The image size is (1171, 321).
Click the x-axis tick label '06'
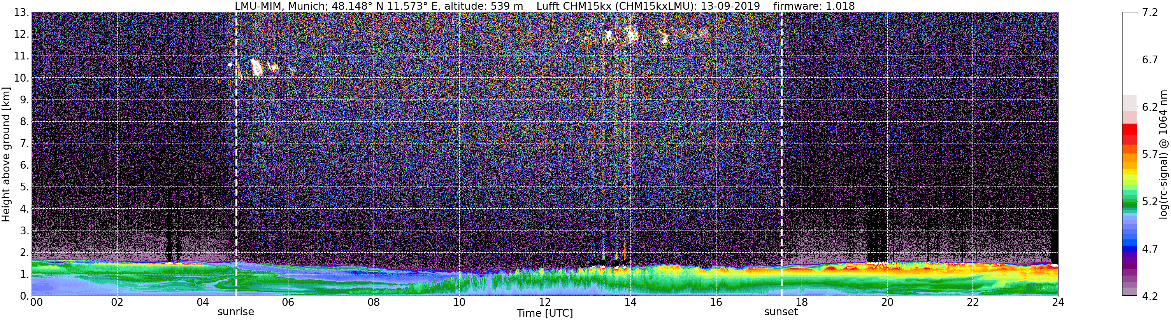[288, 302]
